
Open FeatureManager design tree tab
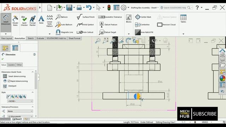(x=5, y=48)
